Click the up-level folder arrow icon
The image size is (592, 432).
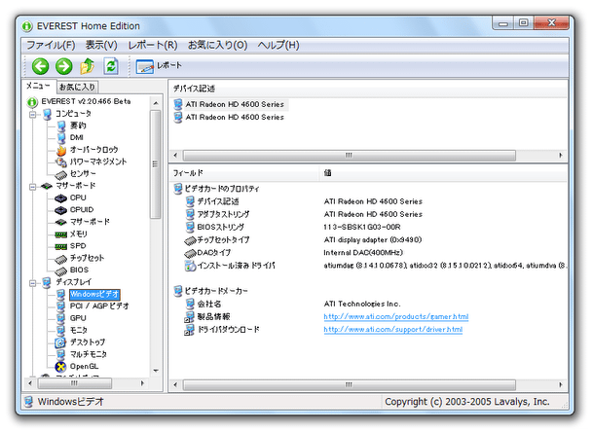[88, 66]
